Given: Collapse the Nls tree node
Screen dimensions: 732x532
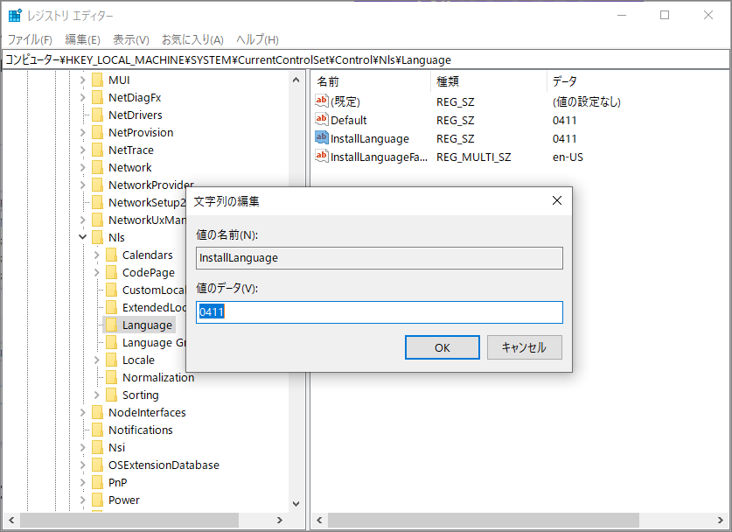Looking at the screenshot, I should click(x=82, y=237).
